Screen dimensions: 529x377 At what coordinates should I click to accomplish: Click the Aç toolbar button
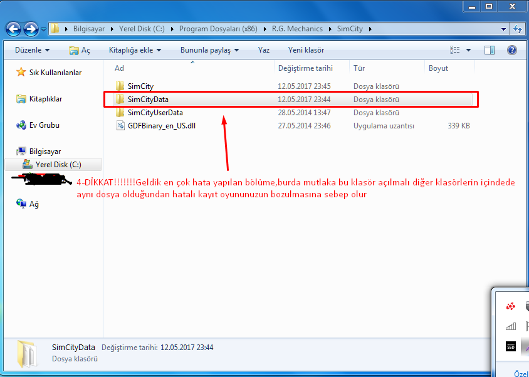[79, 50]
